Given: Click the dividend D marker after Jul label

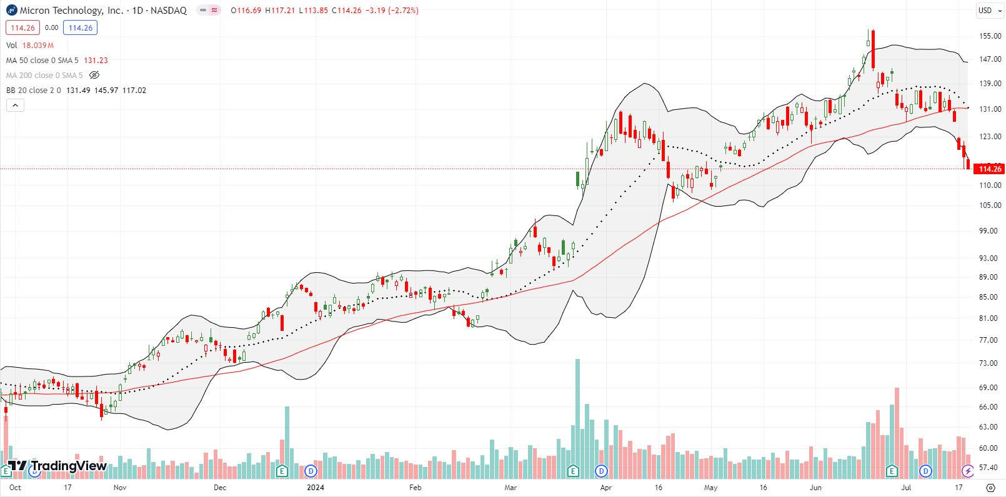Looking at the screenshot, I should 925,471.
